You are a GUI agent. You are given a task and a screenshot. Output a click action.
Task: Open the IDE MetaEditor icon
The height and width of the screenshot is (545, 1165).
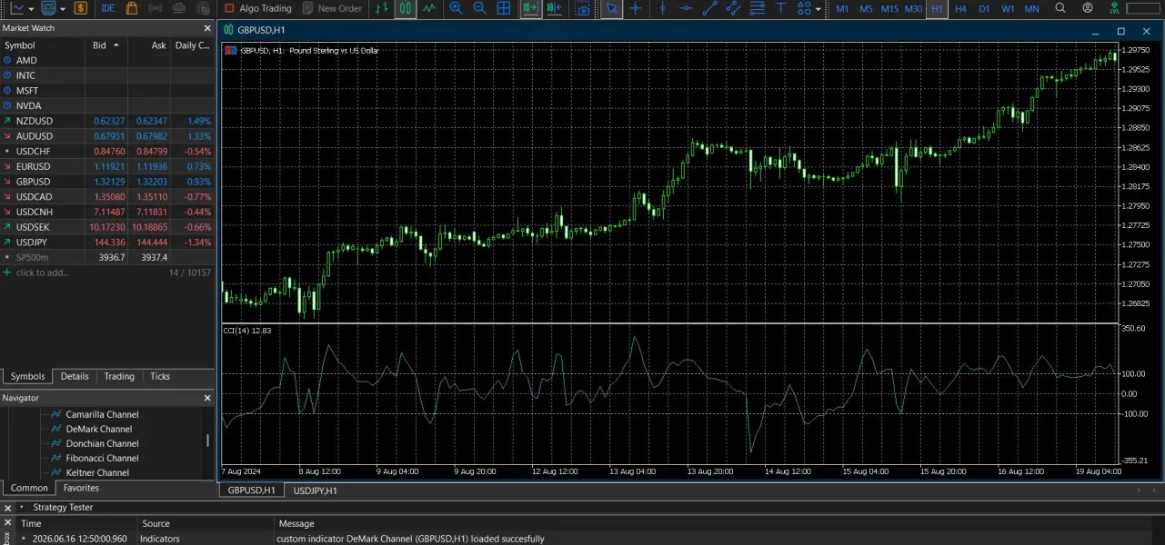point(108,8)
